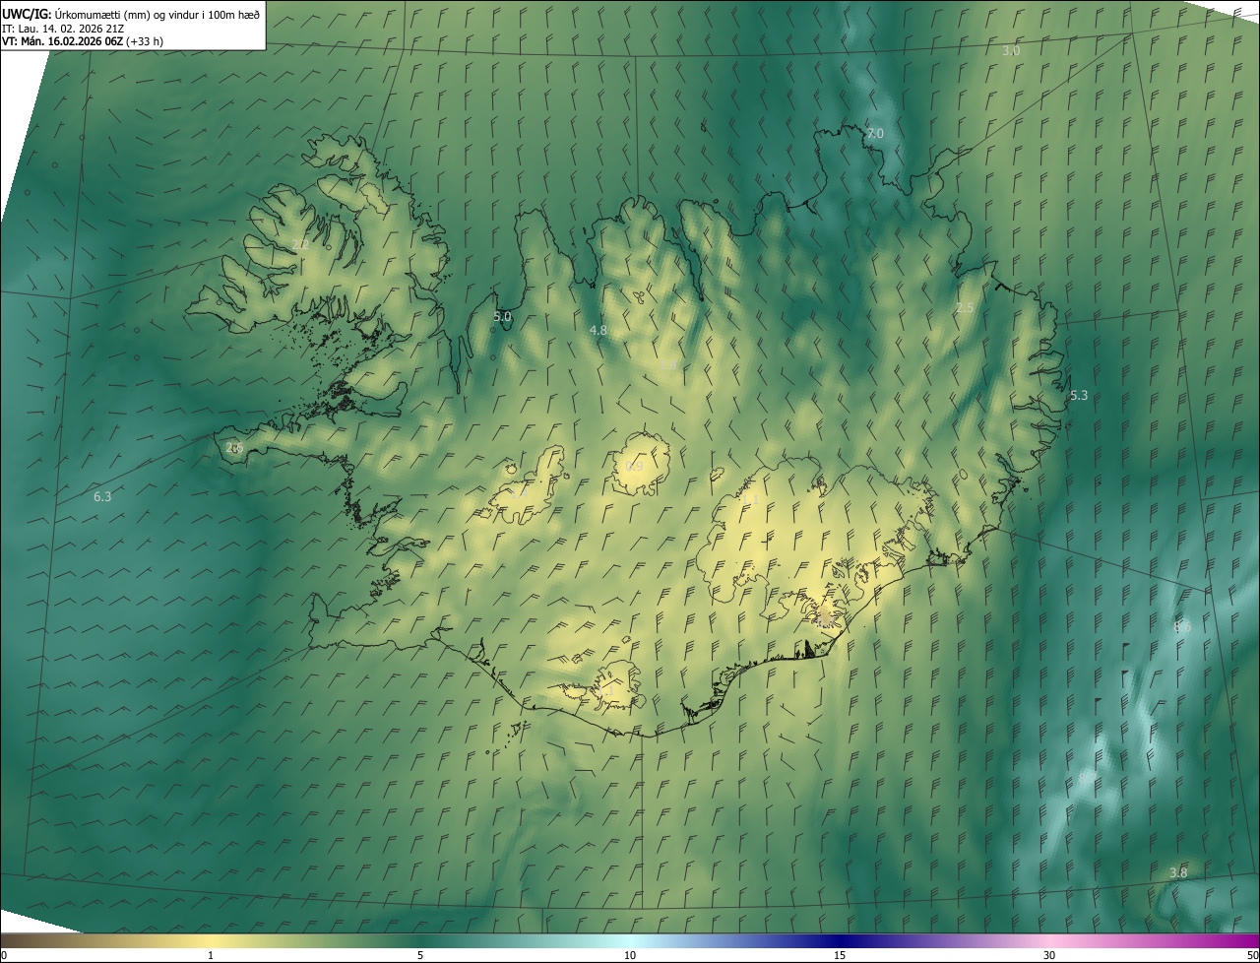Click the 0.9 value label on the glacier

(635, 467)
